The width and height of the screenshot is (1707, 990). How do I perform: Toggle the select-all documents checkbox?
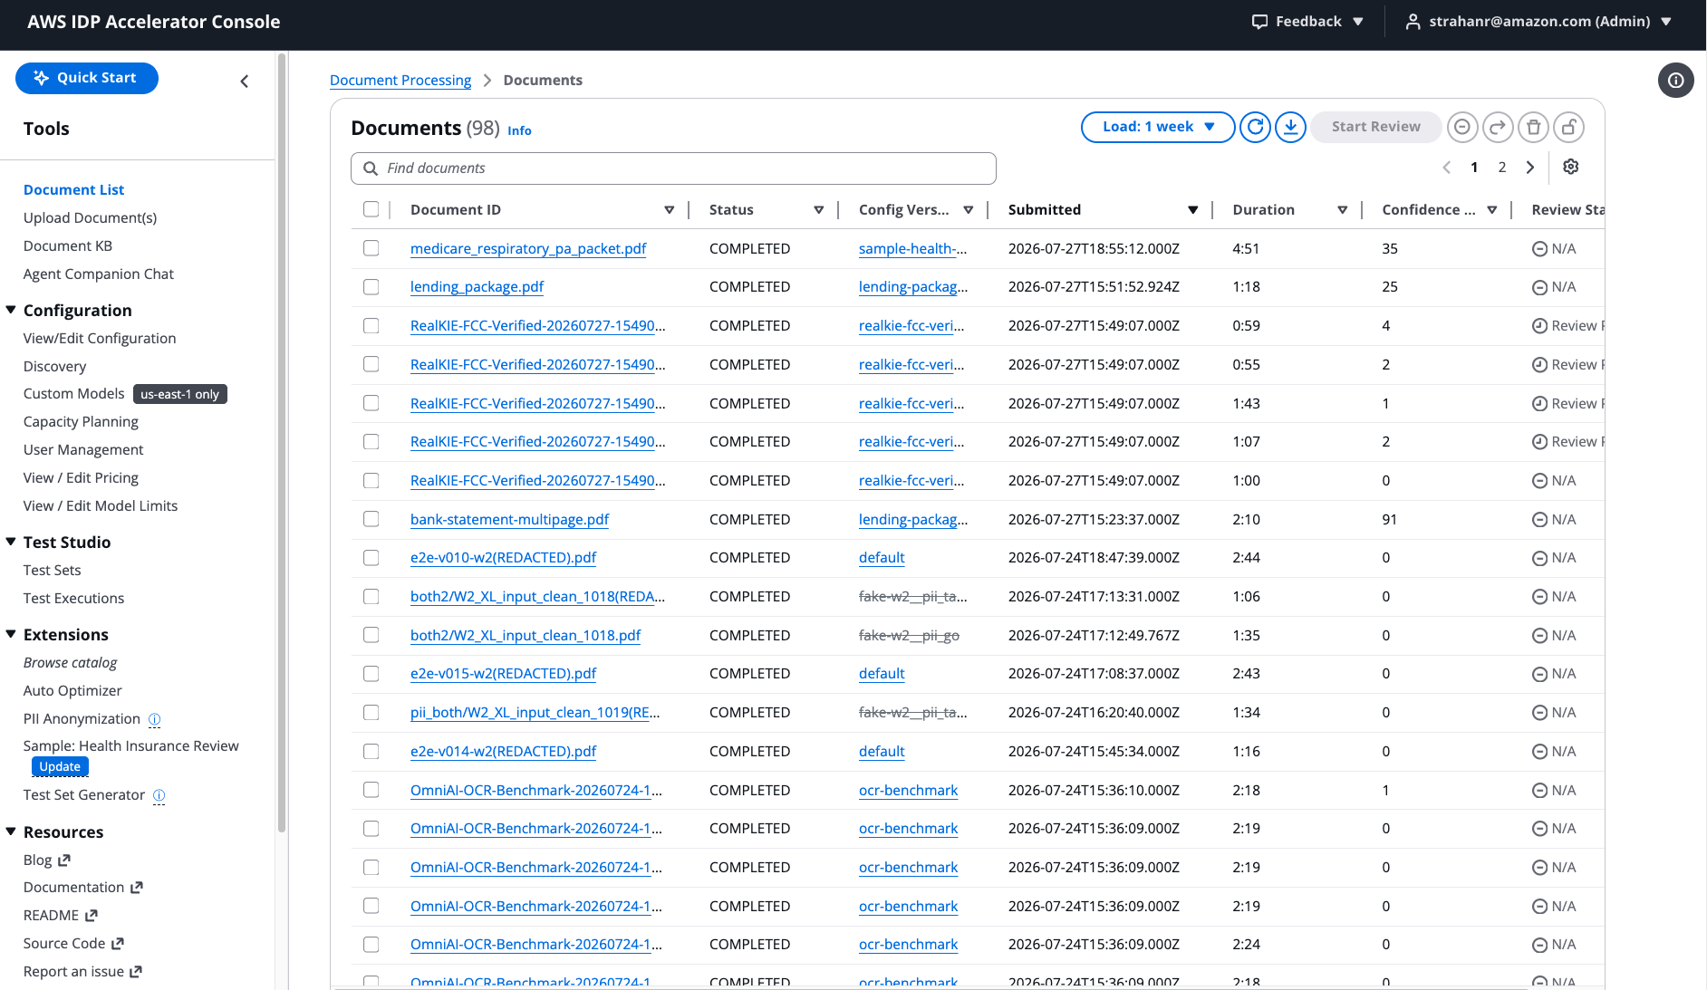[x=371, y=209]
